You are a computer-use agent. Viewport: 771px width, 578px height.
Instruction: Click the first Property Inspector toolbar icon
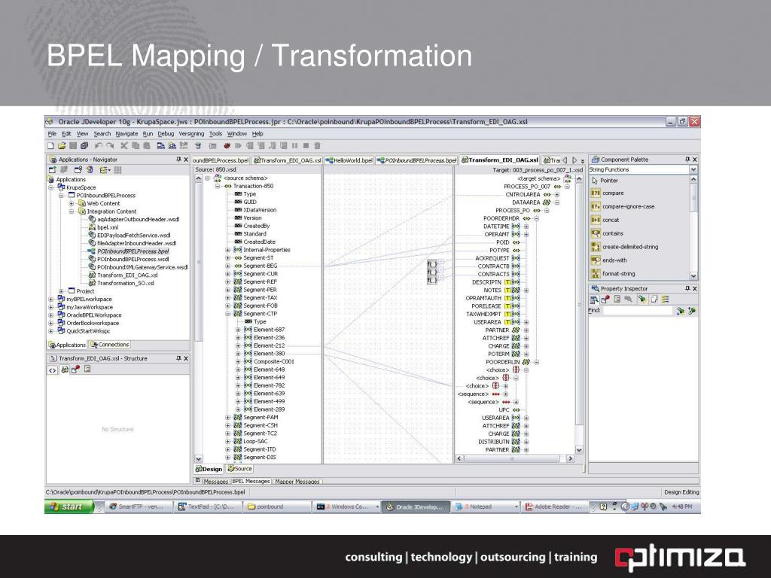click(594, 300)
